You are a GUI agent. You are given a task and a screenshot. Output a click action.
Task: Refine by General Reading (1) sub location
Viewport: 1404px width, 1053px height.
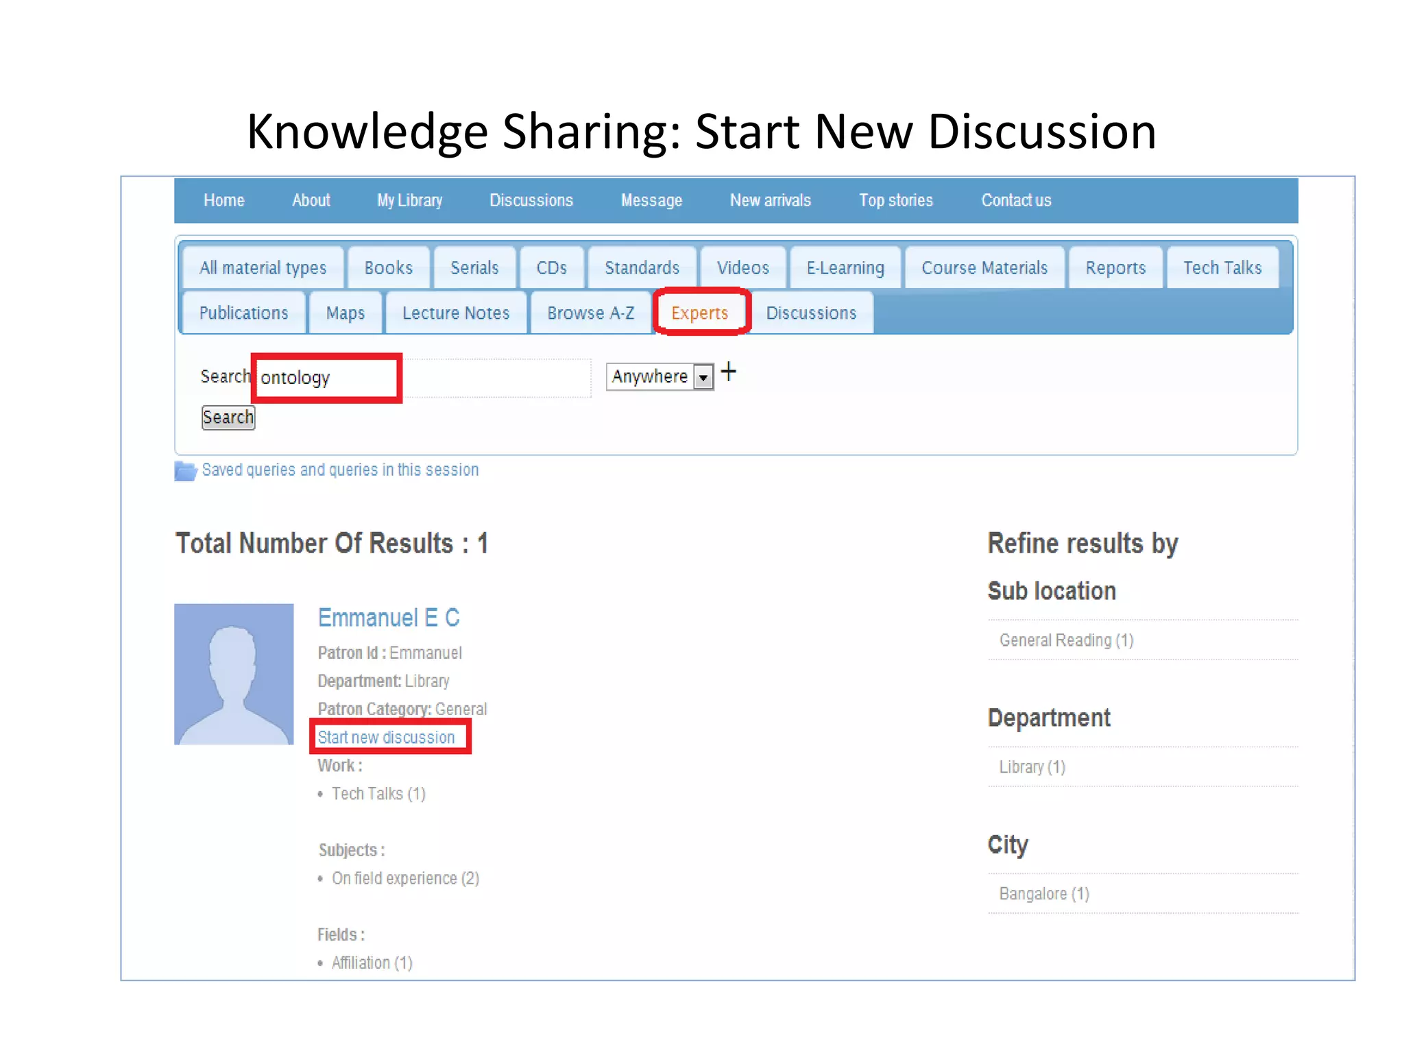1066,640
